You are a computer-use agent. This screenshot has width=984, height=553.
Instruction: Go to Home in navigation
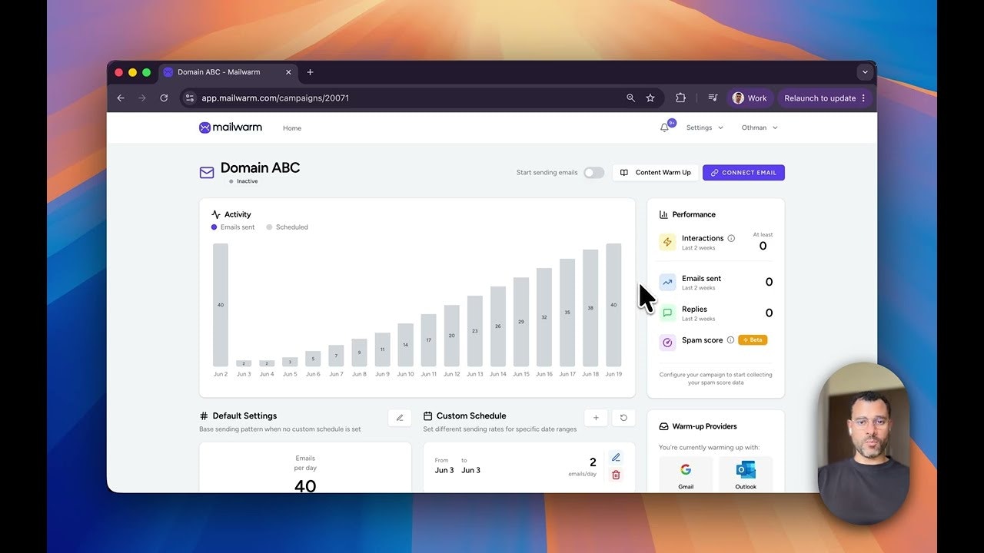292,128
